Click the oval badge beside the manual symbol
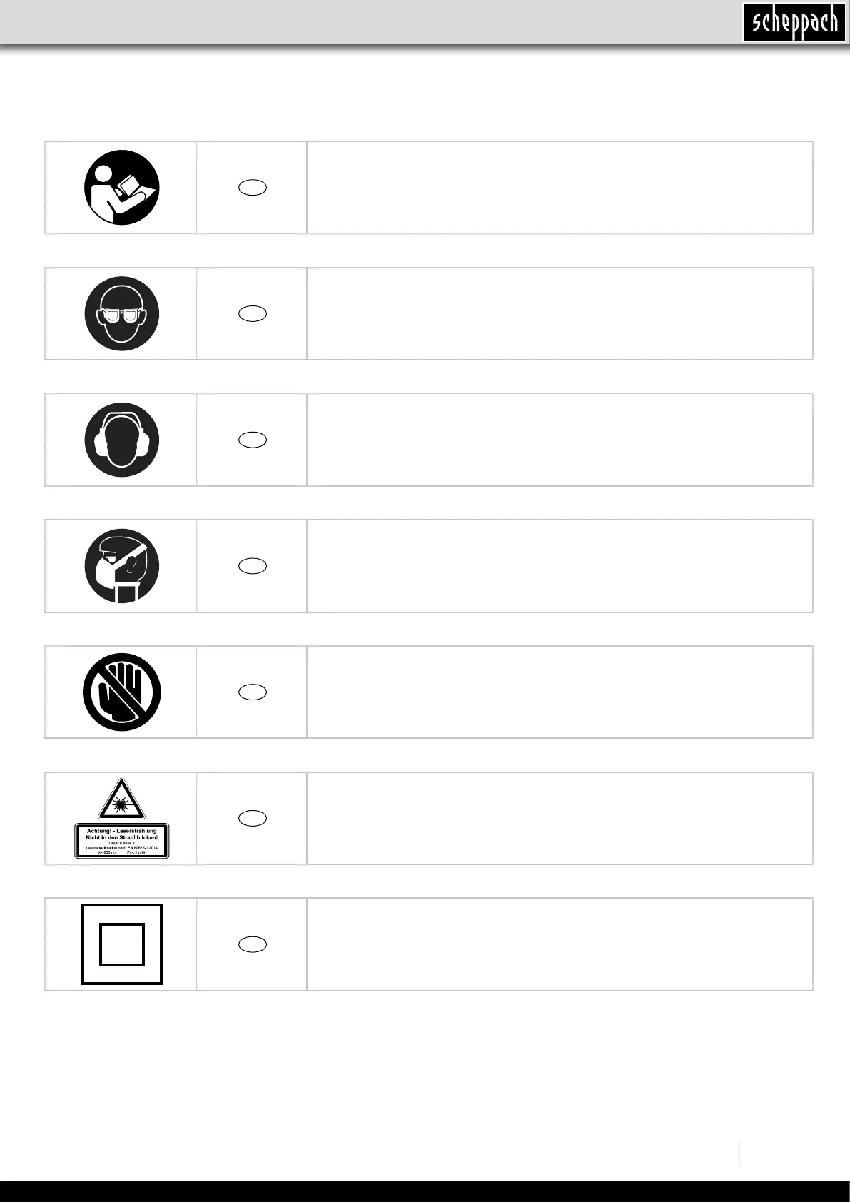 tap(253, 188)
